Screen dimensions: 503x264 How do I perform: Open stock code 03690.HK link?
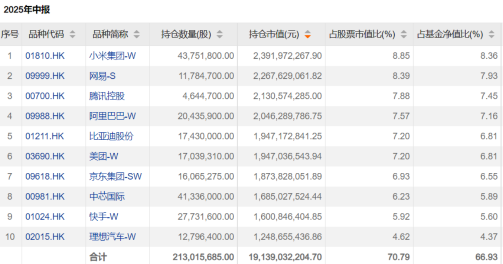45,156
